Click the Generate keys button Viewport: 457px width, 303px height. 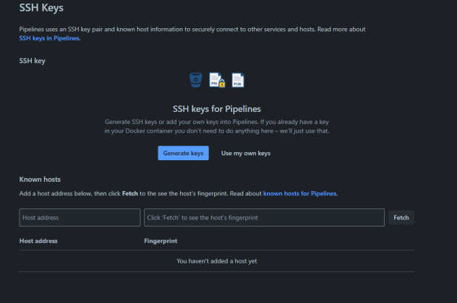tap(184, 153)
